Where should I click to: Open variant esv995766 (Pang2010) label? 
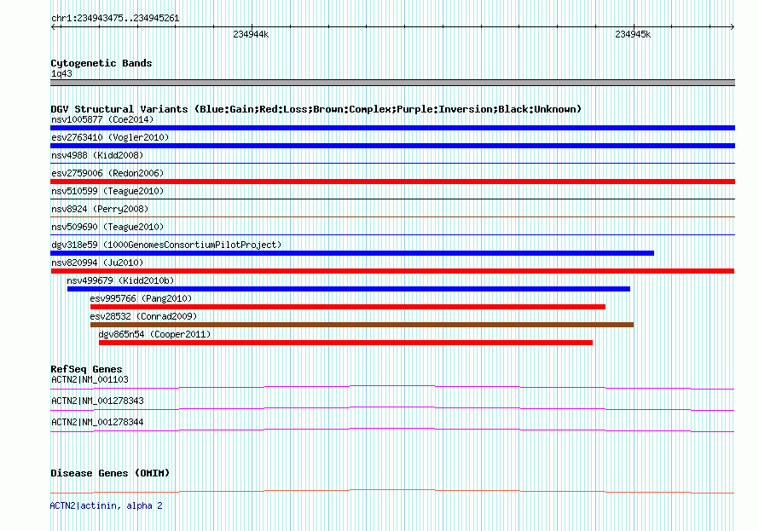(x=141, y=298)
